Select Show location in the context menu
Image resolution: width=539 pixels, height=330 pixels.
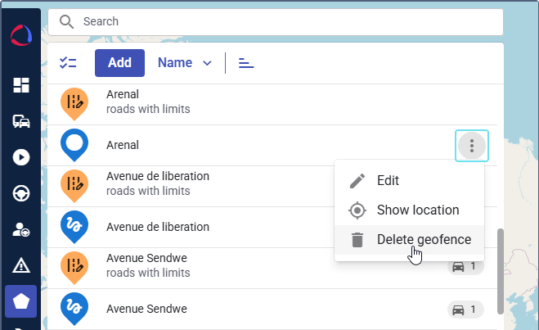(417, 210)
